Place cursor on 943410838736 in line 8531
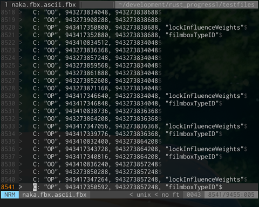 [x=86, y=111]
